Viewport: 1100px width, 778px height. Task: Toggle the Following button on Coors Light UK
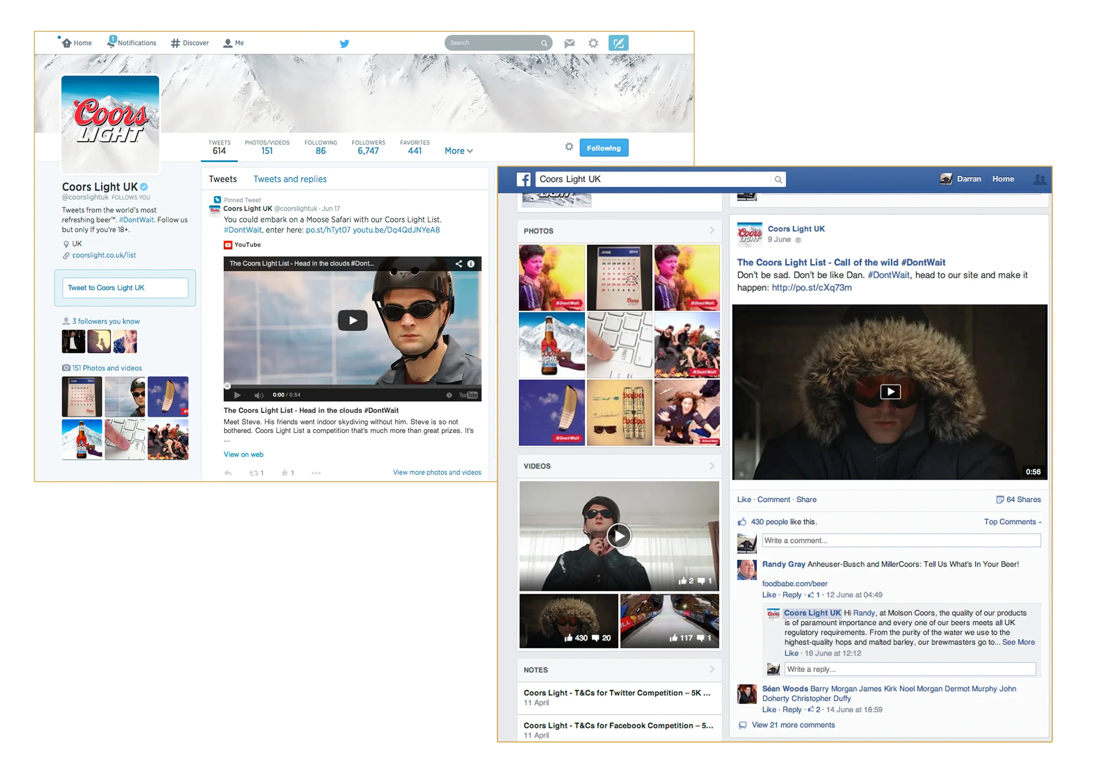click(604, 148)
